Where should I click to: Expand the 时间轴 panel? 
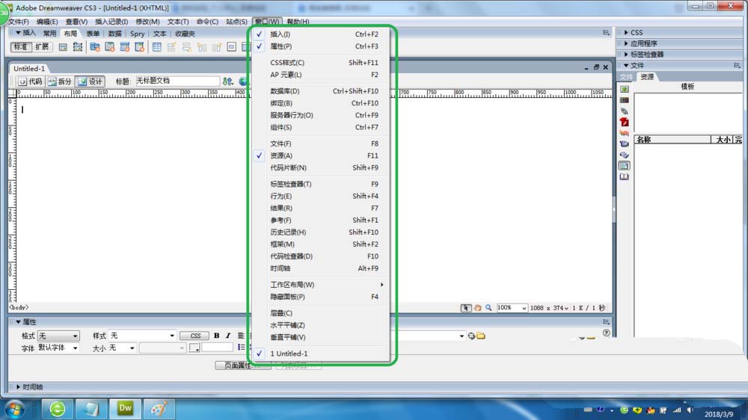pos(18,386)
